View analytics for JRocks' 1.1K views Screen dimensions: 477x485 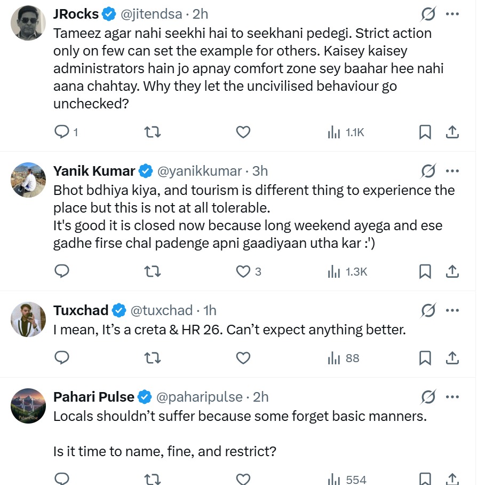pyautogui.click(x=346, y=132)
